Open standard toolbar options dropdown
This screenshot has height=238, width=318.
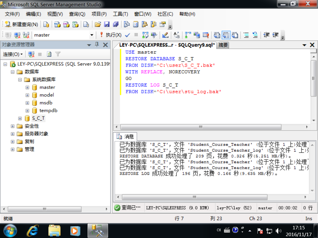tap(170, 25)
